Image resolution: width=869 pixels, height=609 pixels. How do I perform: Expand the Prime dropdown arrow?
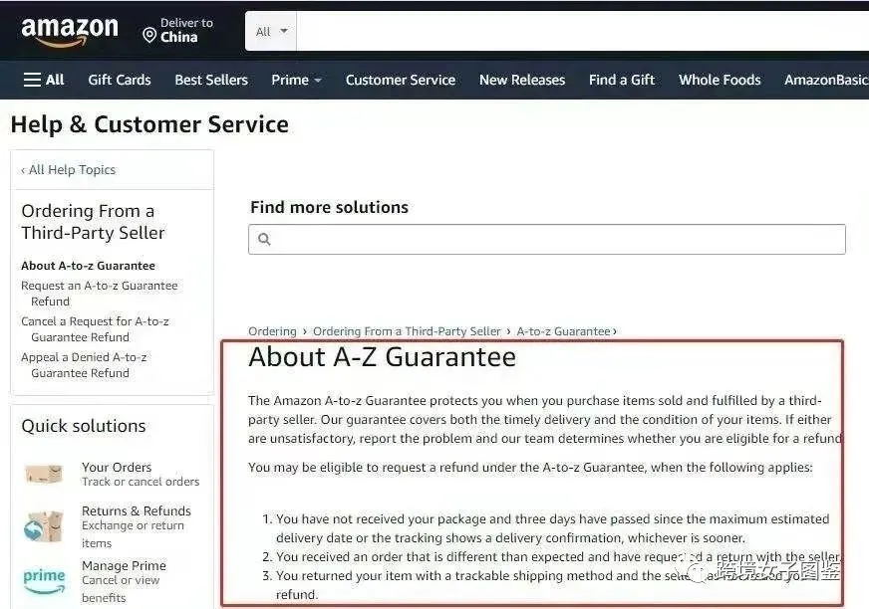point(318,81)
